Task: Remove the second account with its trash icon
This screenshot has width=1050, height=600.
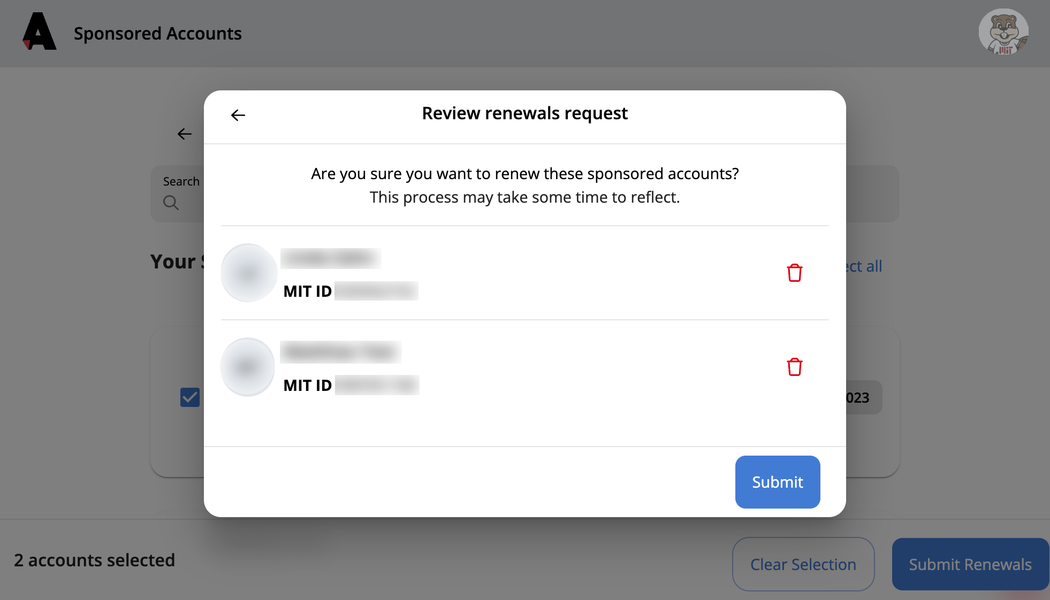Action: click(795, 367)
